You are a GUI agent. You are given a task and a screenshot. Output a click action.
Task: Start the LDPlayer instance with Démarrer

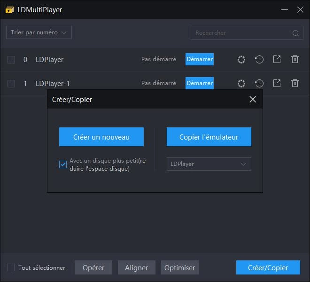(x=200, y=59)
